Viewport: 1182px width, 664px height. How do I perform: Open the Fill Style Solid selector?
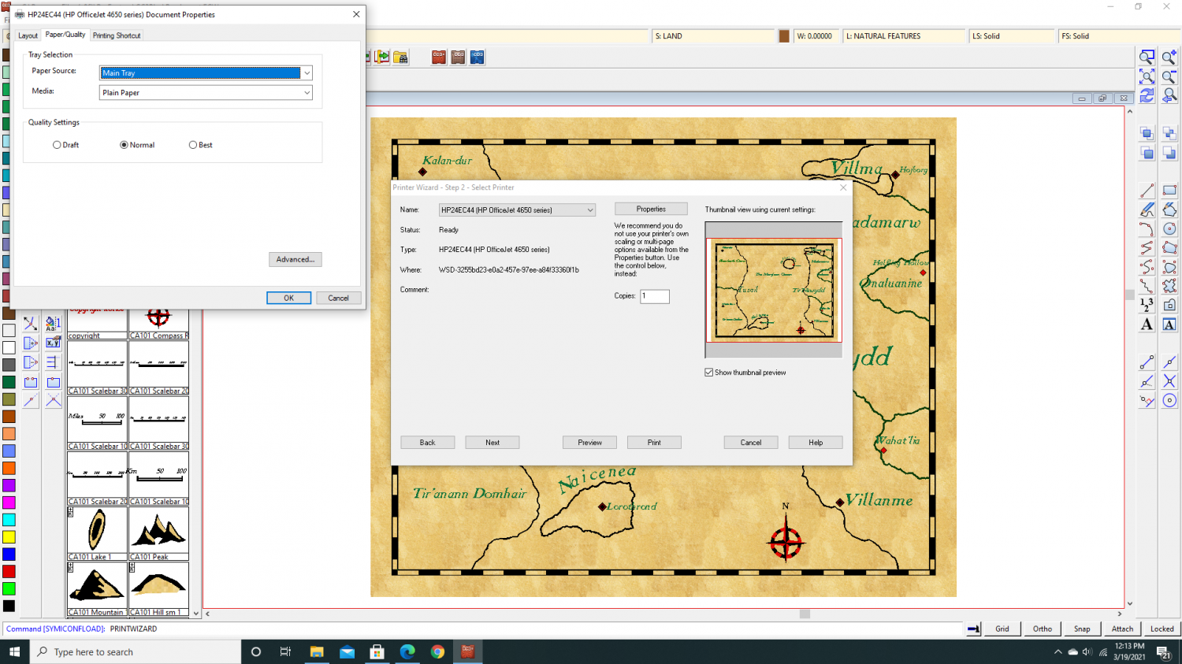1119,36
